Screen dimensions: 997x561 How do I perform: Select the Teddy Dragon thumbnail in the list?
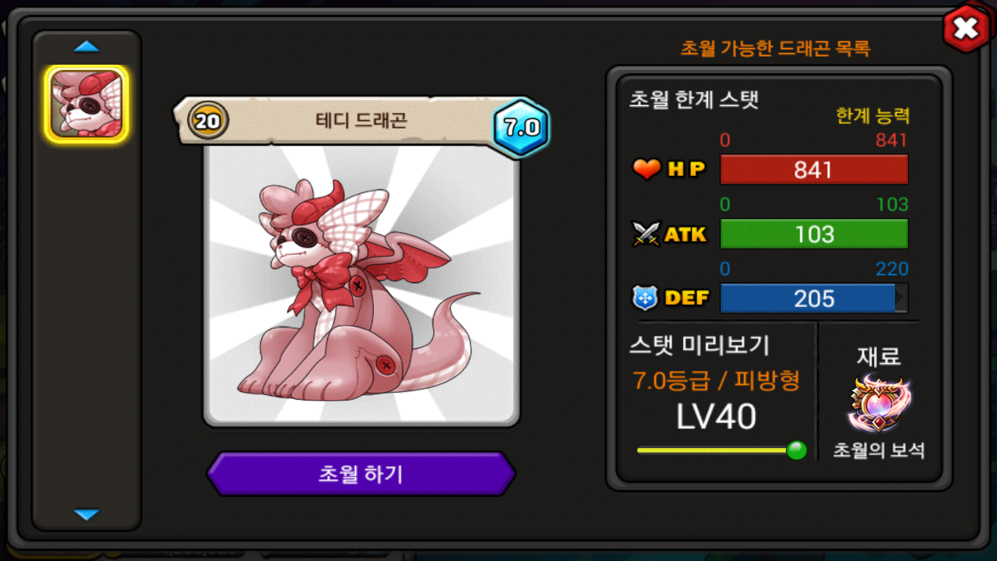pos(86,104)
